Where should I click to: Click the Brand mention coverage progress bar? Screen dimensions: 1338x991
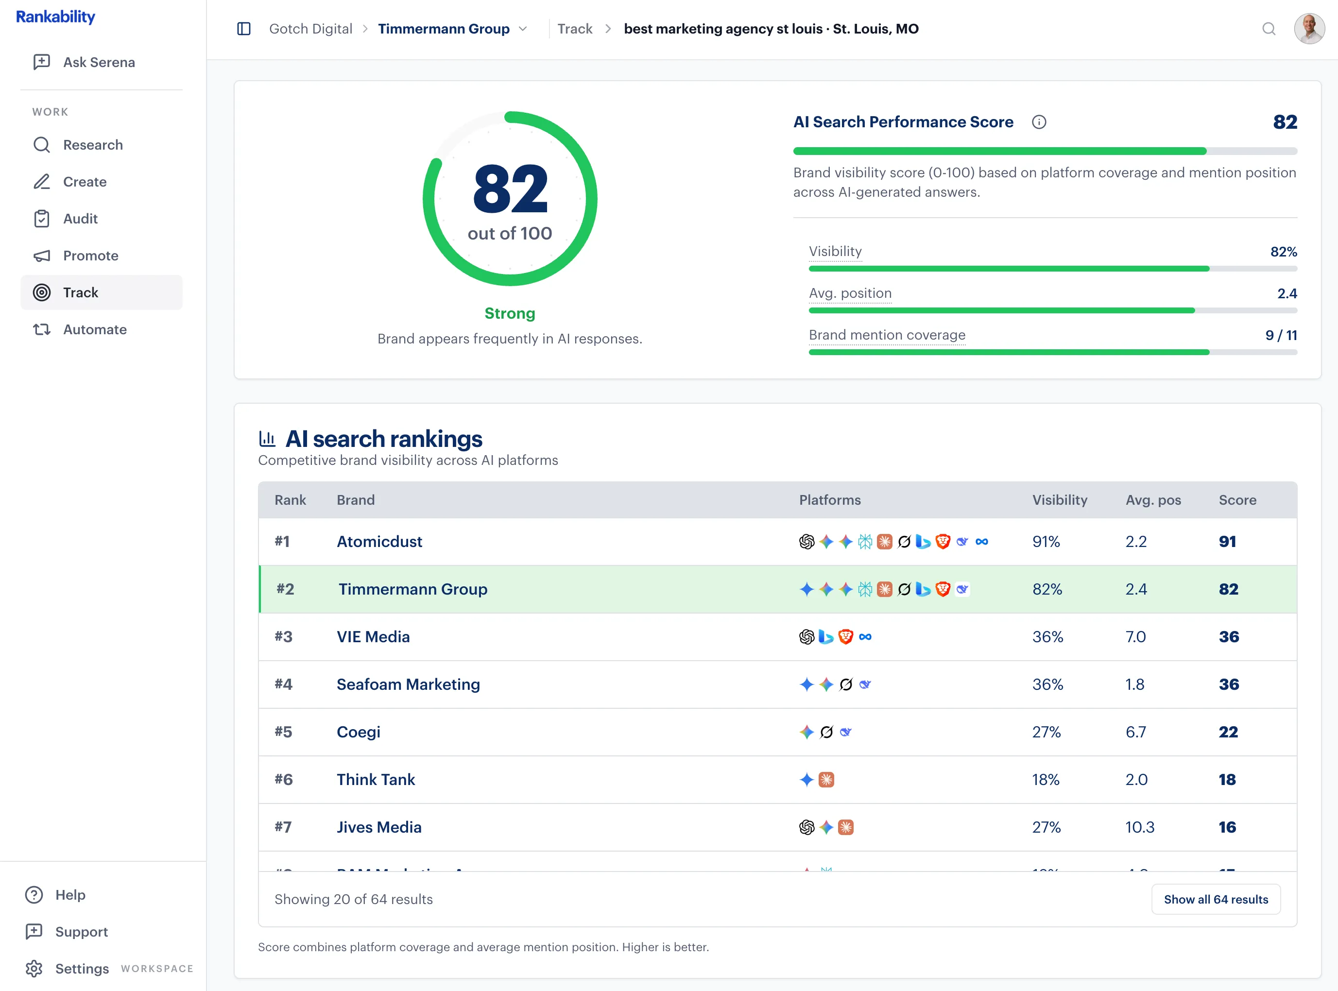pos(1052,352)
